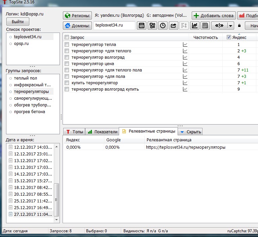258x237 pixels.
Task: Select query group 'прогрев бетона'
Action: click(x=30, y=112)
